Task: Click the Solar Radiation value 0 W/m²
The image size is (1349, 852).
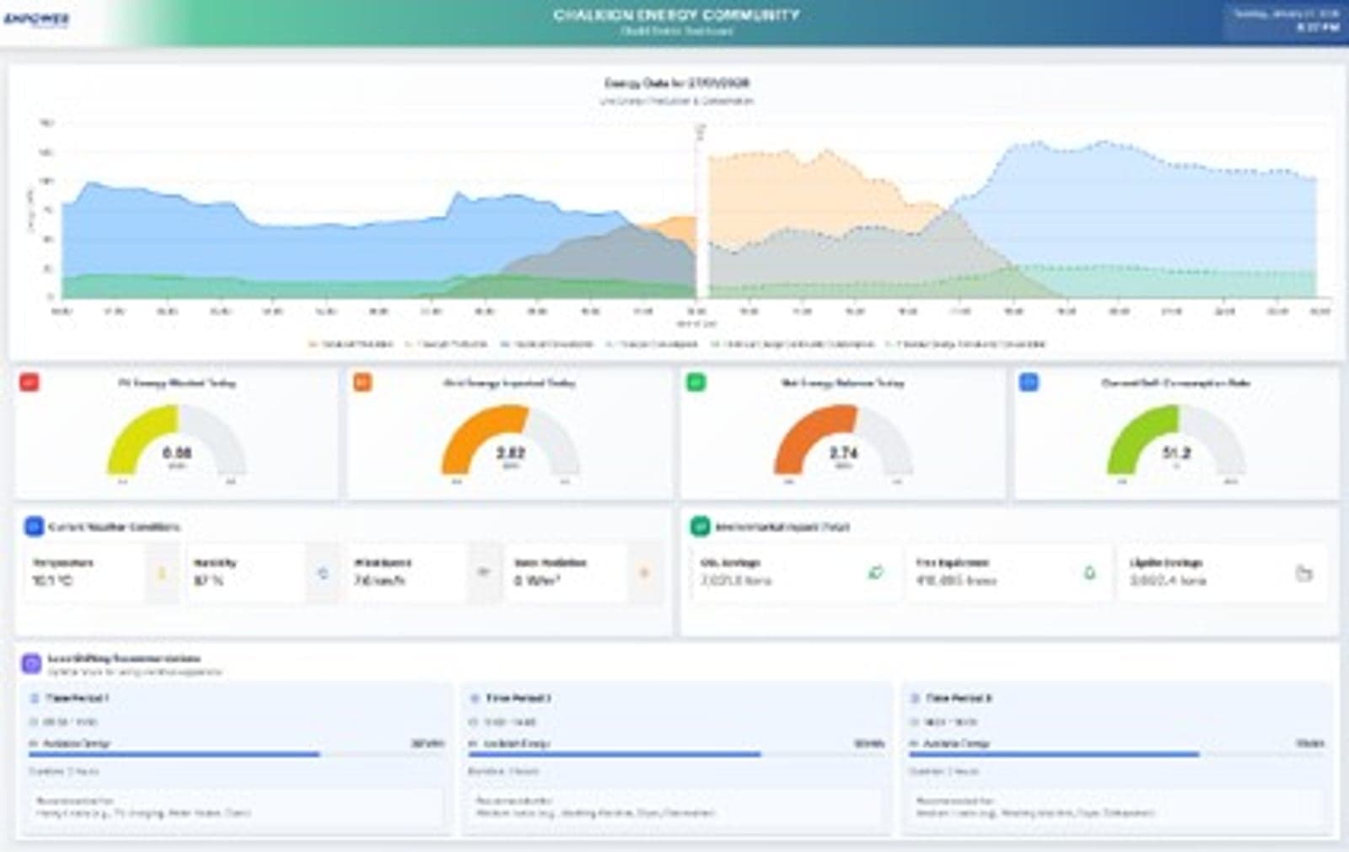Action: click(538, 581)
